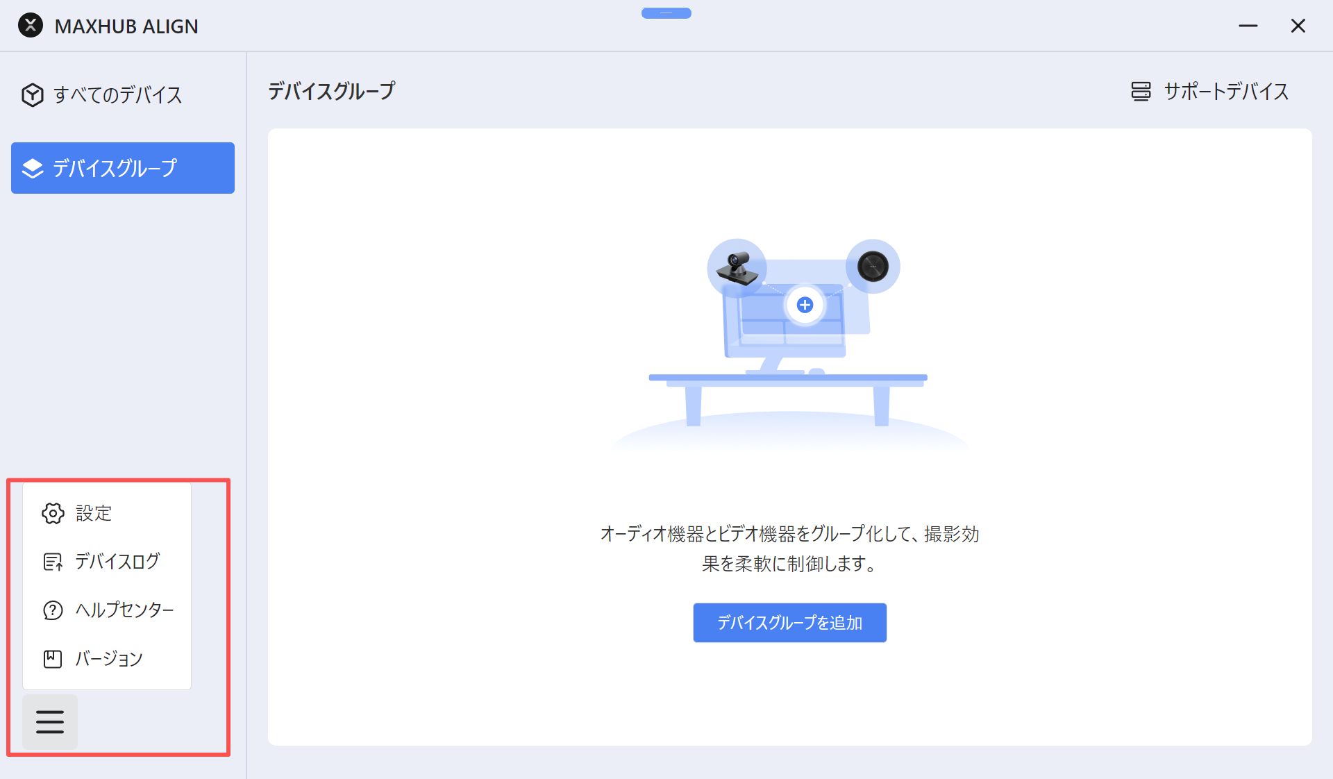Click the hamburger menu icon
This screenshot has width=1333, height=779.
pyautogui.click(x=50, y=722)
